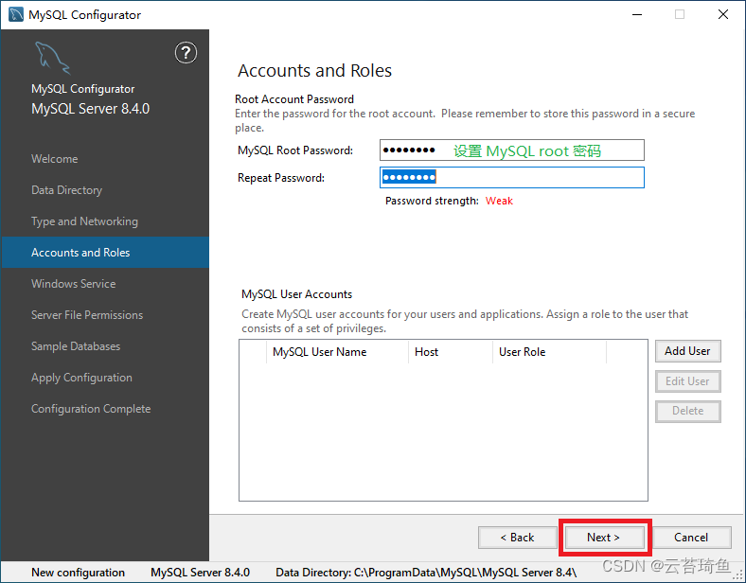This screenshot has width=746, height=583.
Task: Click the Add User button
Action: (687, 351)
